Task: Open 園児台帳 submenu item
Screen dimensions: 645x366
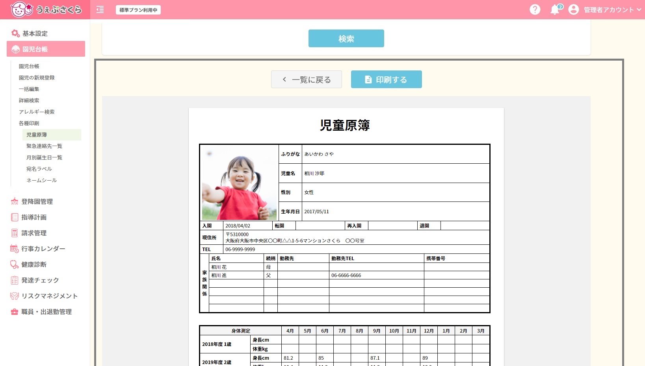Action: tap(29, 66)
